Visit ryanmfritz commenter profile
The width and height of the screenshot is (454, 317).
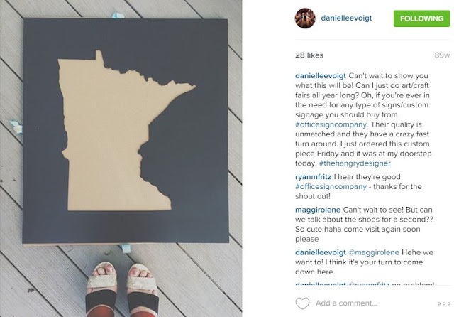point(313,177)
